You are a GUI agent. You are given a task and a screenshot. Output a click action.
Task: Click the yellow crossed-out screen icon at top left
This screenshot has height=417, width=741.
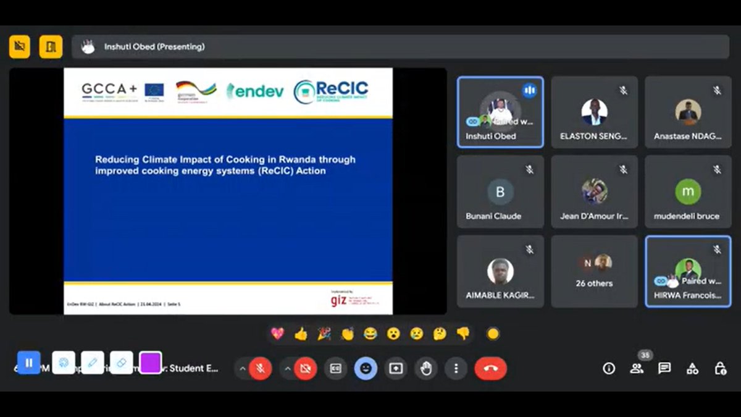[x=20, y=46]
